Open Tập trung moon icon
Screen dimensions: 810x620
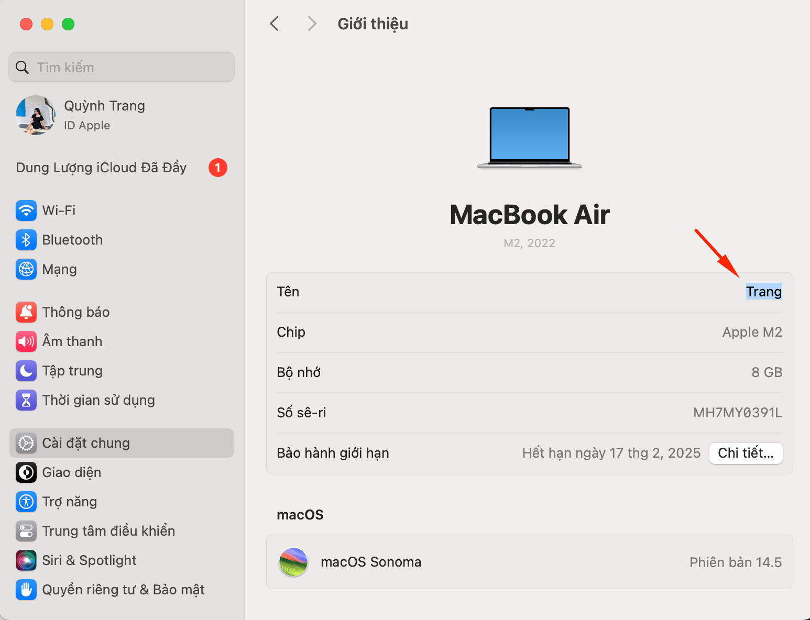(x=26, y=371)
